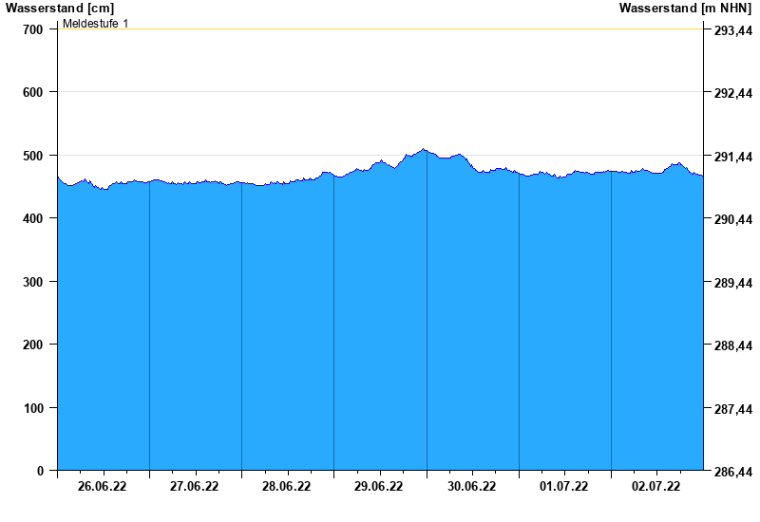
Task: Select the 400 cm axis value
Action: click(x=33, y=219)
